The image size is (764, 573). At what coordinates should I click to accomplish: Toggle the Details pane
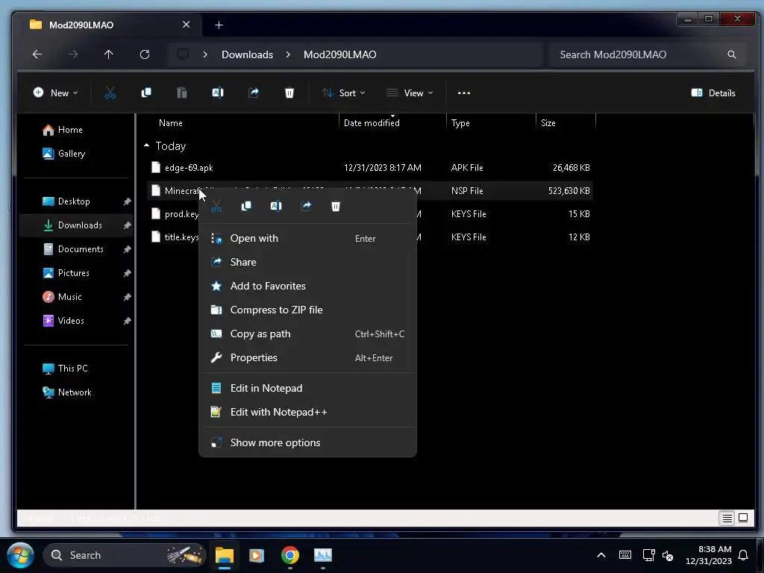(713, 93)
